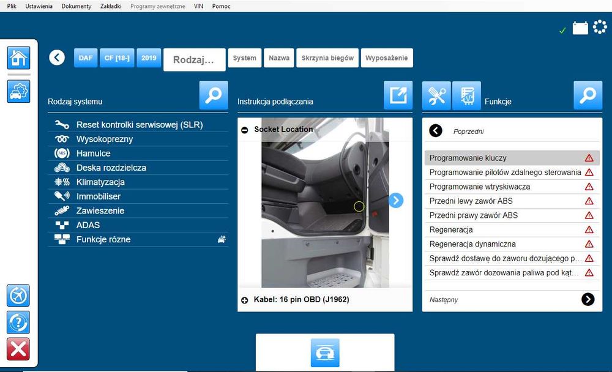Screen dimensions: 612x372
Task: Click the truck cab socket location photo
Action: [325, 203]
